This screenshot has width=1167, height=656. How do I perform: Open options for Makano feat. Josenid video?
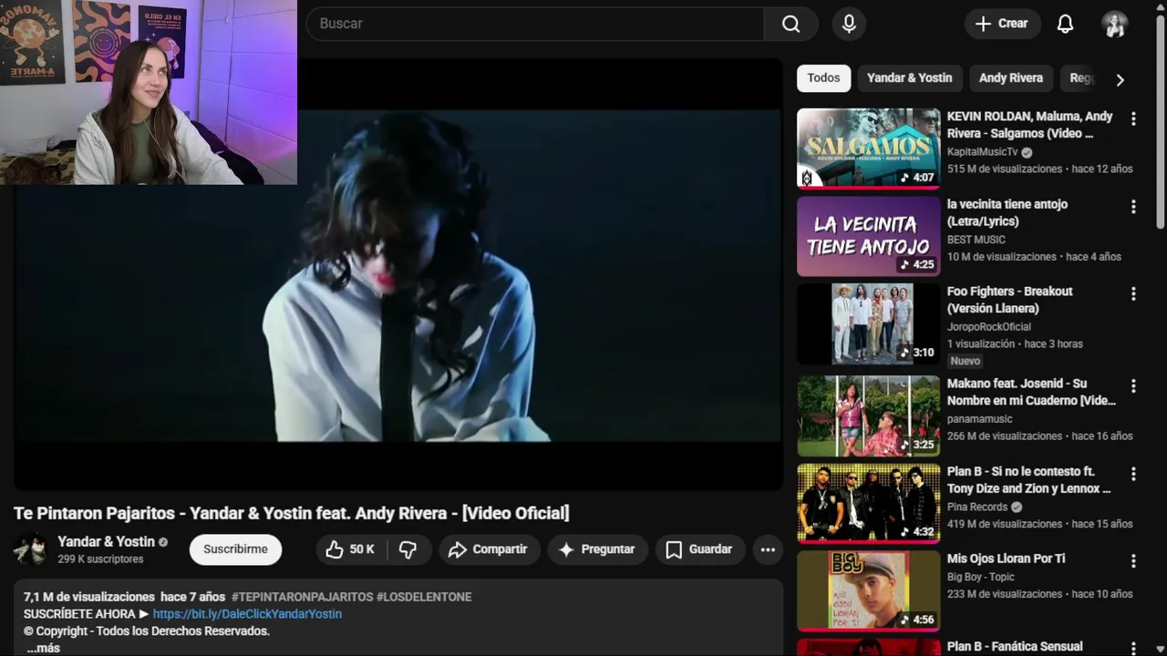click(1133, 386)
